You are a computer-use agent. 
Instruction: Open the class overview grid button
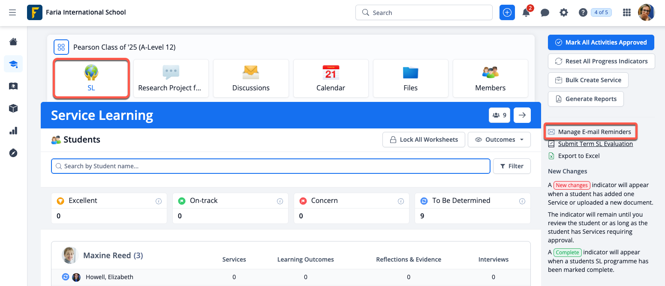pyautogui.click(x=61, y=47)
